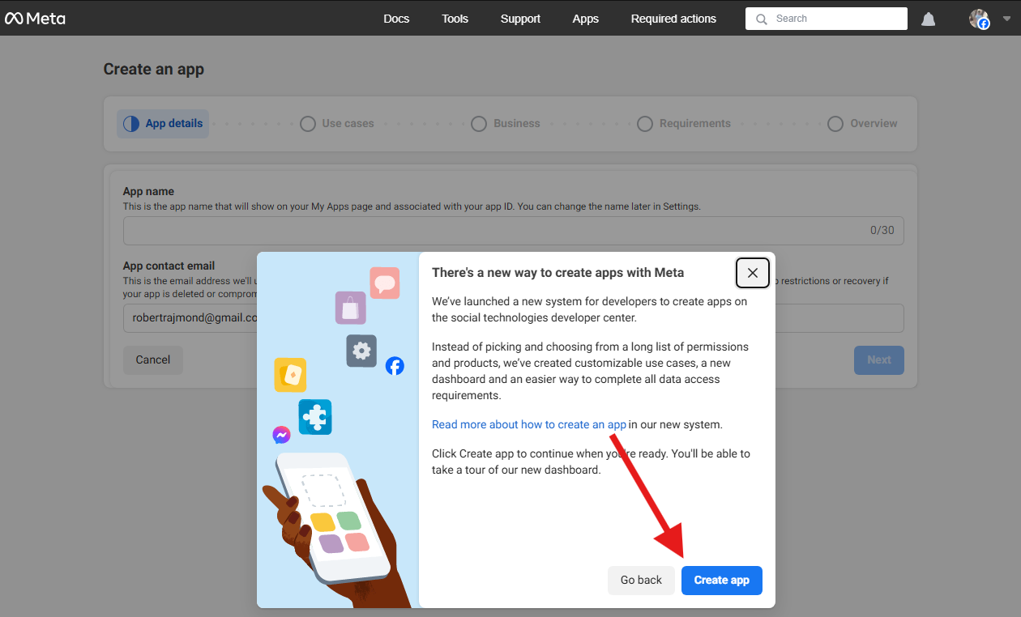The image size is (1021, 617).
Task: Select the App details step
Action: pos(163,124)
